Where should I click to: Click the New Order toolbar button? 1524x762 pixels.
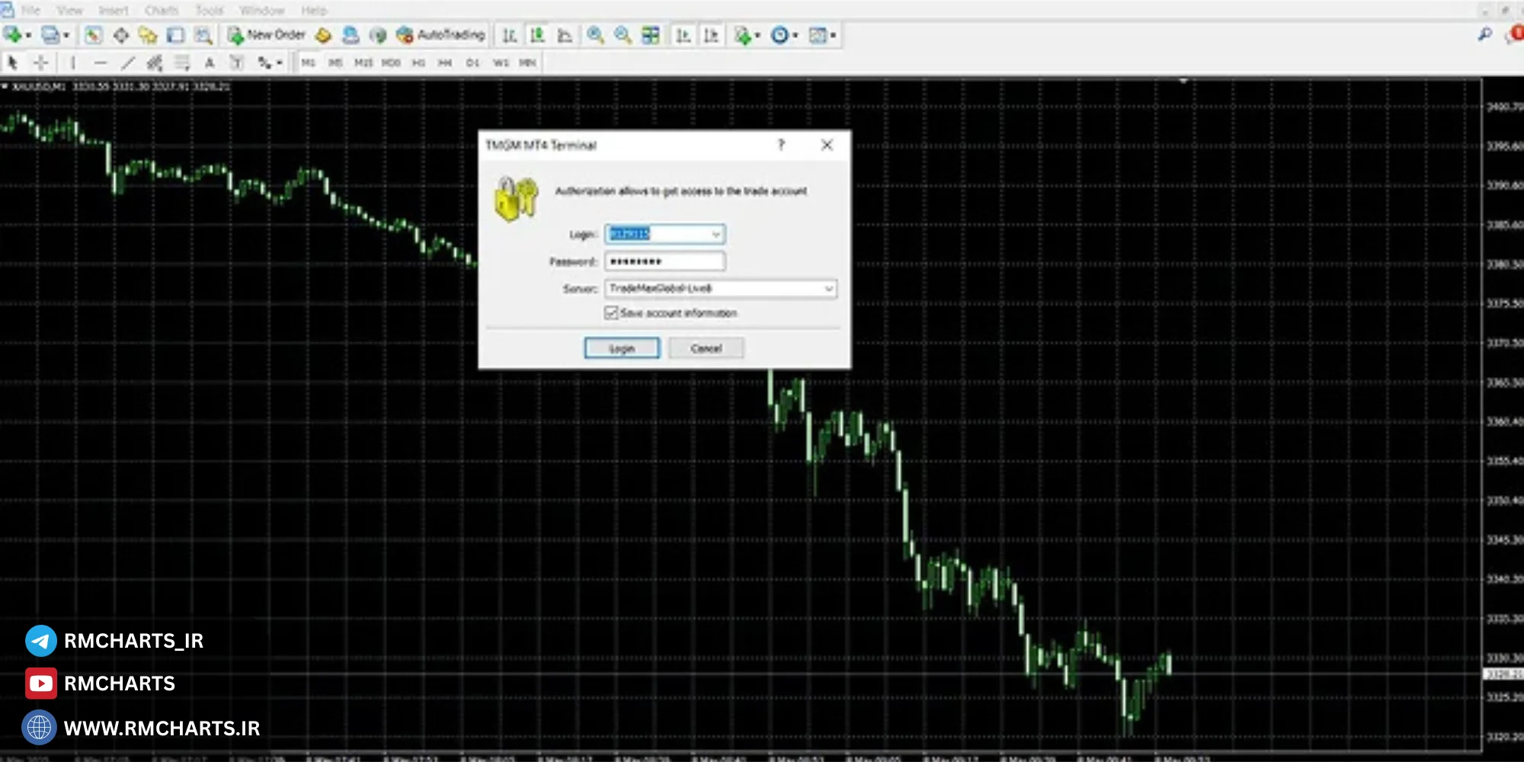(267, 35)
